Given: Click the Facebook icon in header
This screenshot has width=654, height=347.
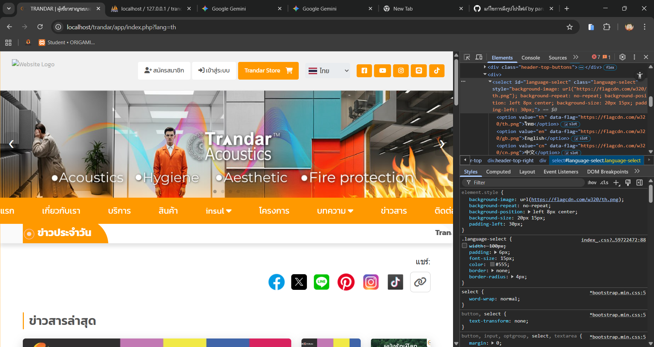Looking at the screenshot, I should point(364,71).
